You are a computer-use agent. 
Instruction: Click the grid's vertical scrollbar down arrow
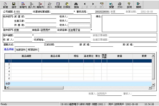tap(153, 85)
